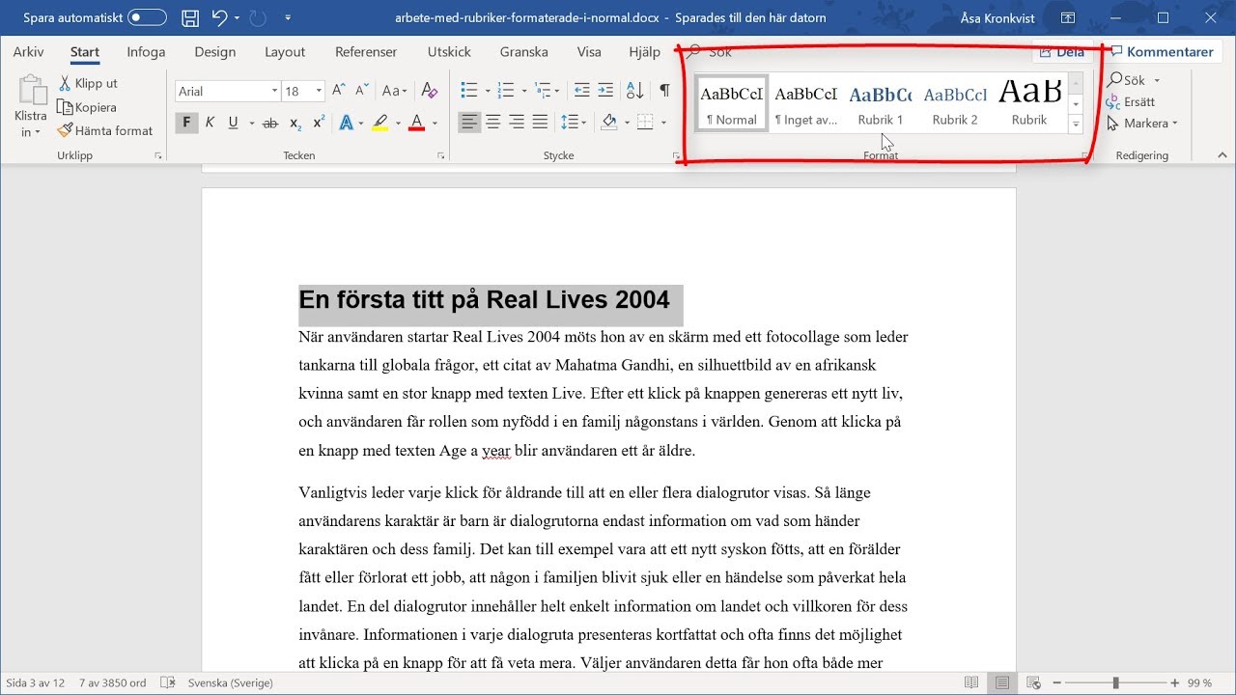This screenshot has width=1236, height=695.
Task: Toggle bold (F) formatting
Action: click(186, 123)
